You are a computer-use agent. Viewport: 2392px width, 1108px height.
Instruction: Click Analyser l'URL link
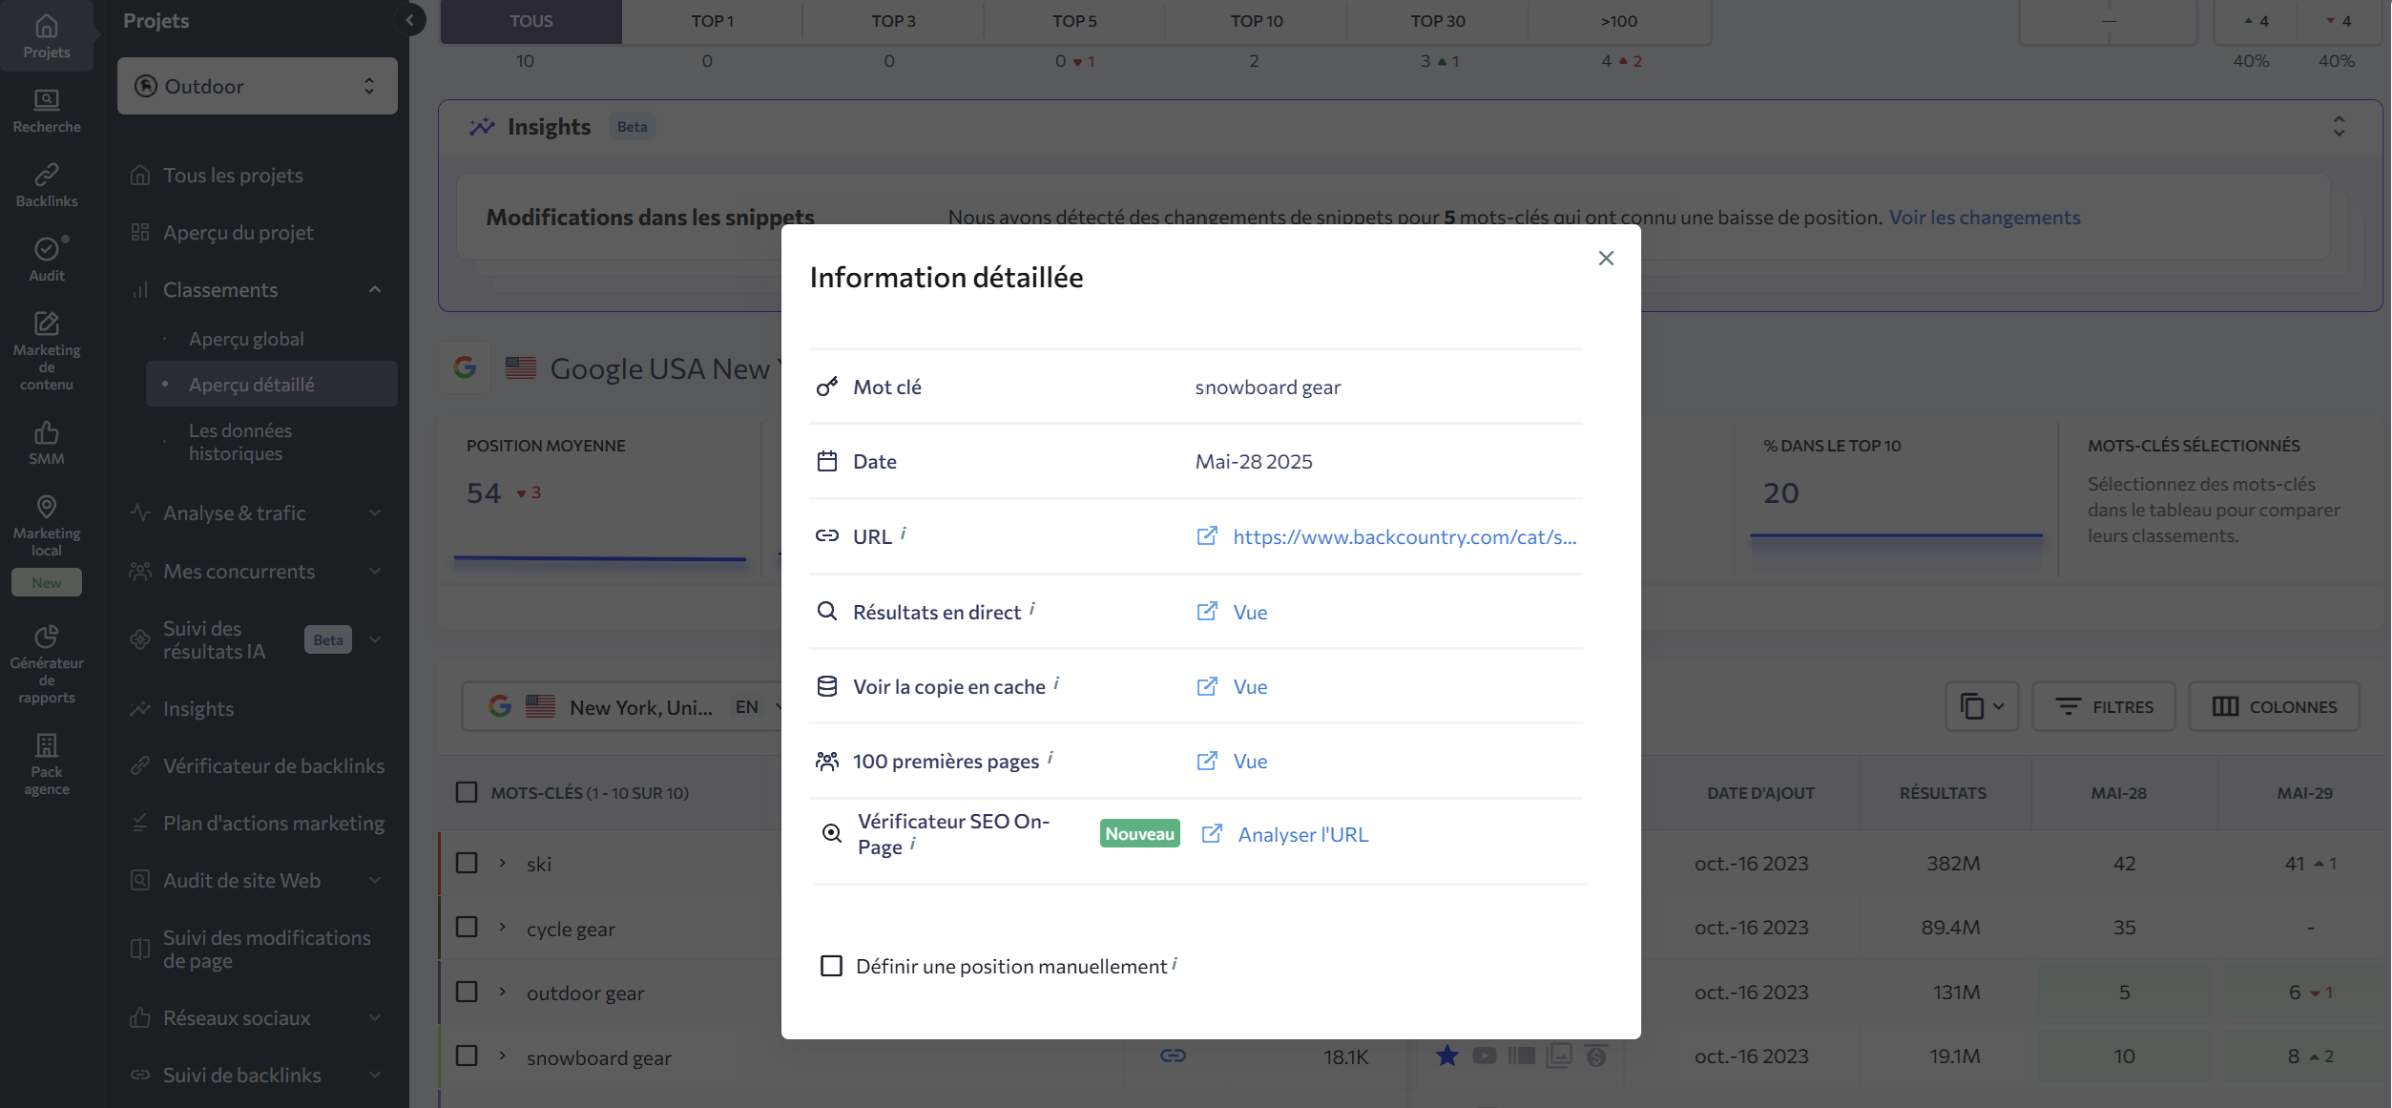pyautogui.click(x=1302, y=834)
